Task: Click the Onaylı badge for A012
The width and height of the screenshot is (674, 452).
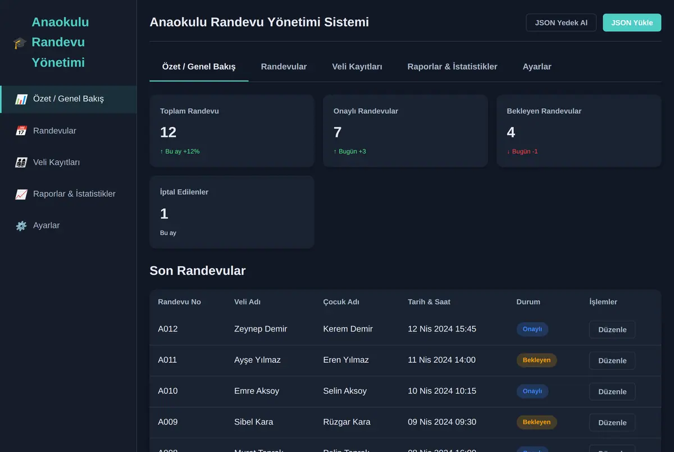Action: coord(532,329)
